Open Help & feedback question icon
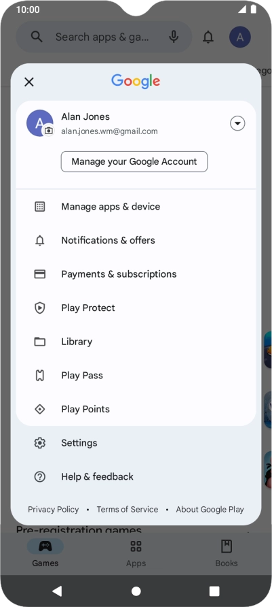The height and width of the screenshot is (607, 272). (40, 477)
